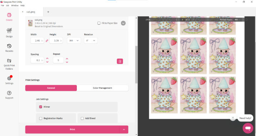
Task: Switch to Color Management tab
Action: coord(102,88)
